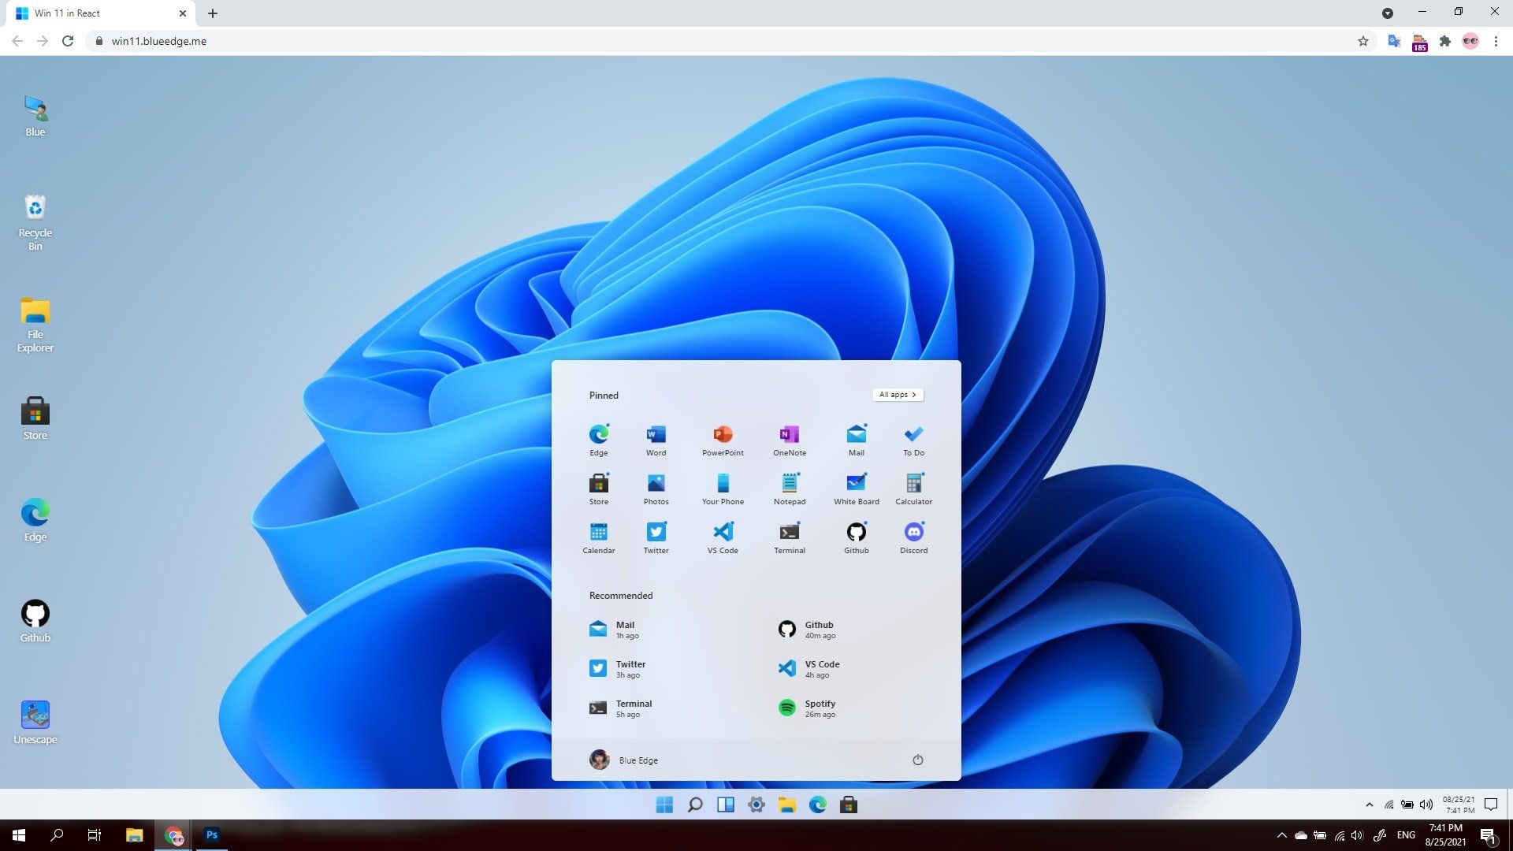Viewport: 1513px width, 851px height.
Task: Open Mail in the pinned grid
Action: click(x=857, y=440)
